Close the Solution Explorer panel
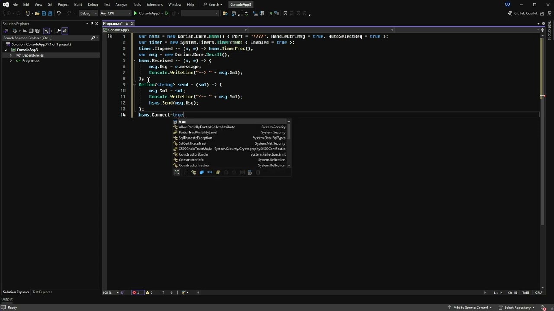 (x=97, y=24)
